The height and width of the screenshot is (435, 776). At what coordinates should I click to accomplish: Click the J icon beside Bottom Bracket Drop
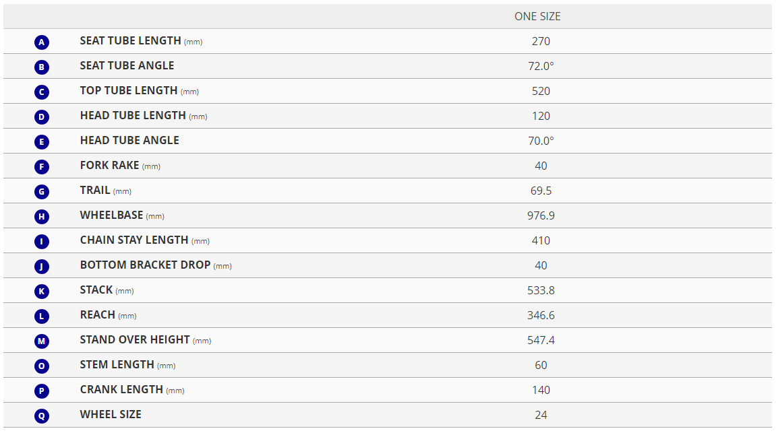click(42, 267)
